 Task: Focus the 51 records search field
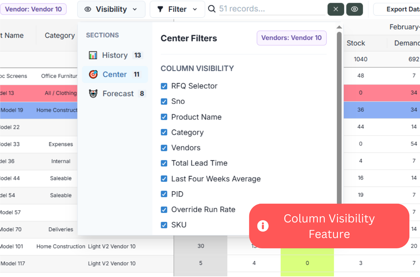pos(271,9)
